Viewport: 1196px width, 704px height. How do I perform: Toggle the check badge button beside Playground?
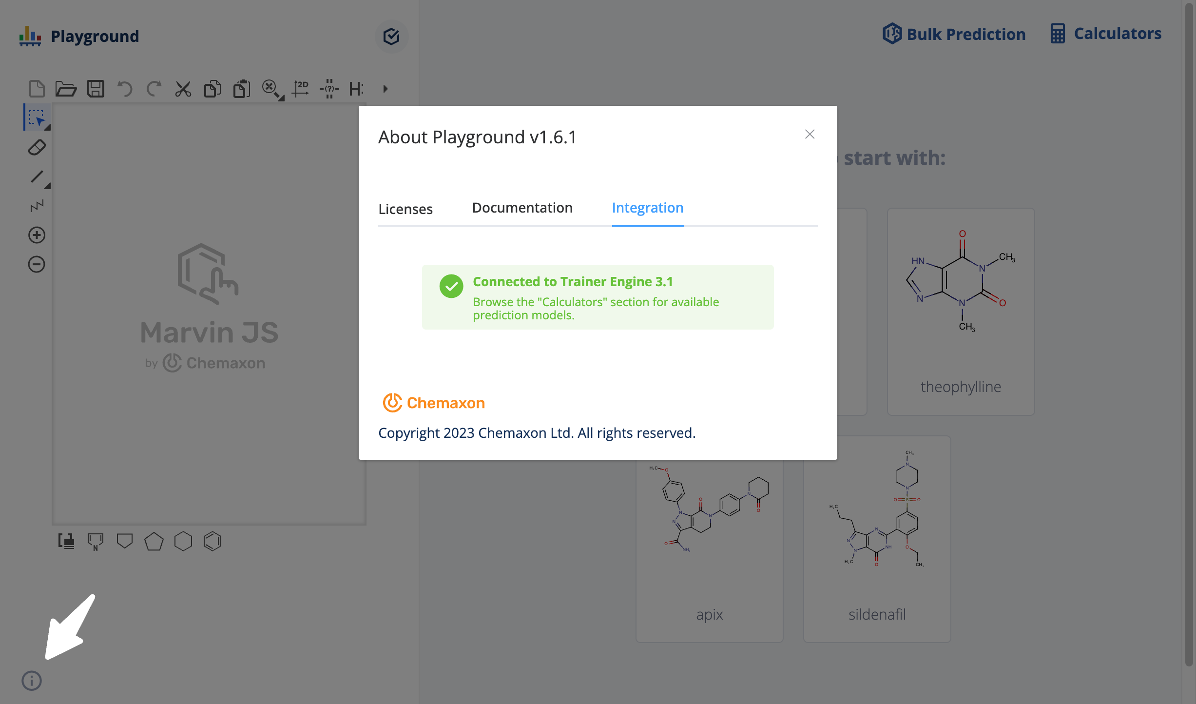pos(391,36)
